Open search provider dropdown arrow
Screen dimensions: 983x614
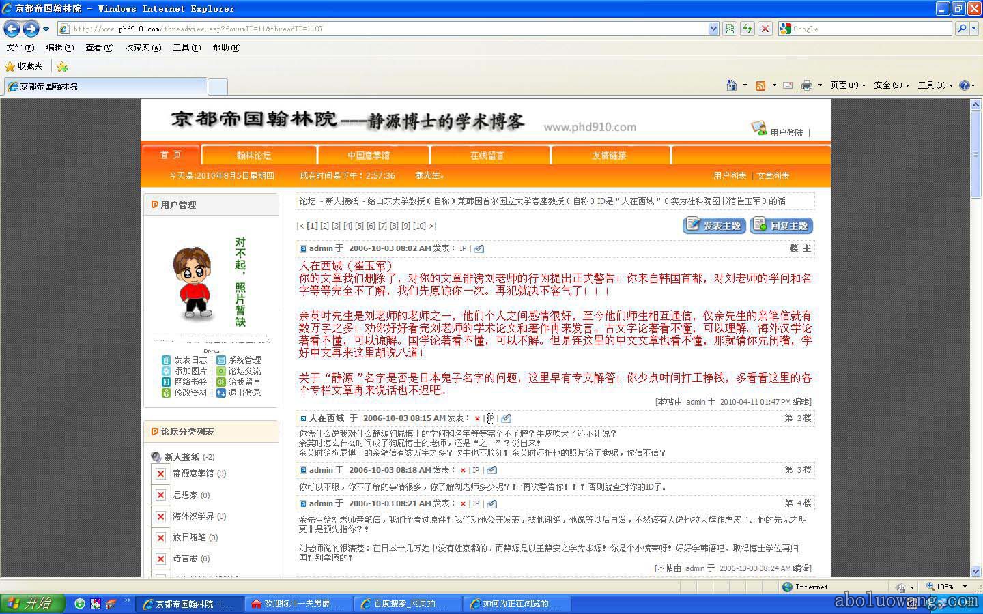click(x=975, y=29)
